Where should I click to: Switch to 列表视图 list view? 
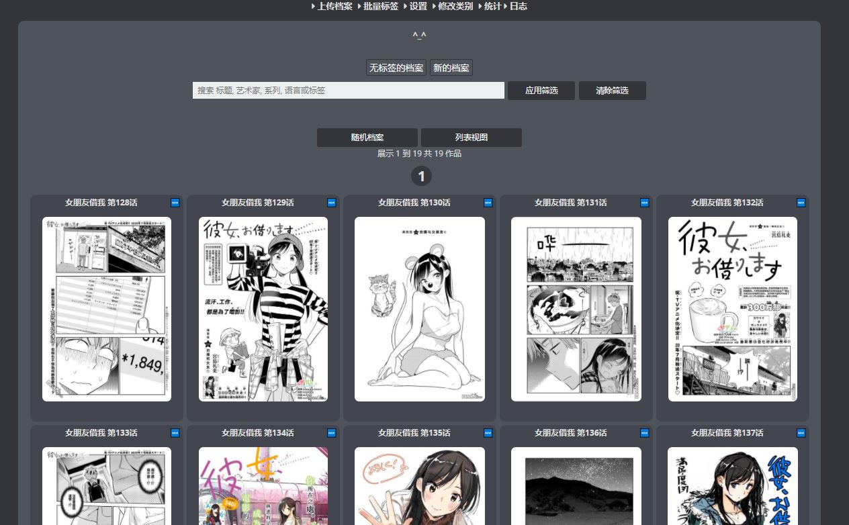click(x=472, y=138)
